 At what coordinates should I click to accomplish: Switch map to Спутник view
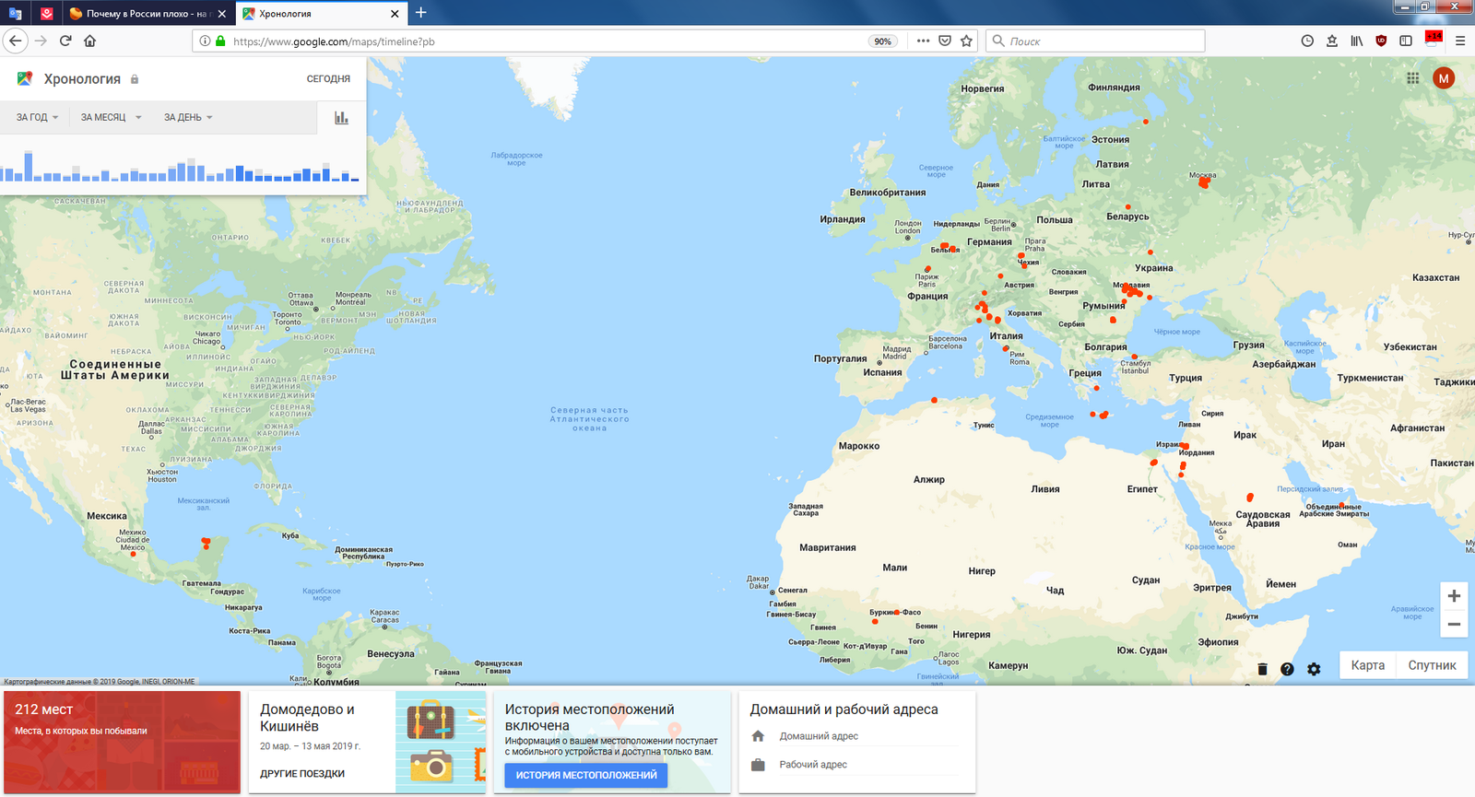click(1432, 665)
